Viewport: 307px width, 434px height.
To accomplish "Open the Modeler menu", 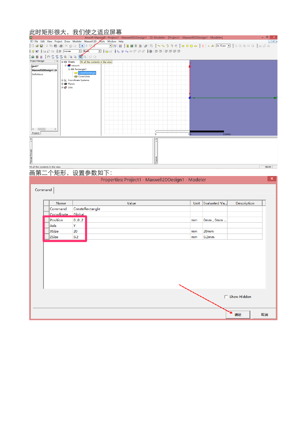I will click(77, 41).
